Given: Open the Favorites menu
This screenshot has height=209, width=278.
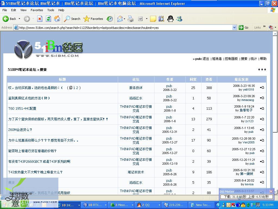Looking at the screenshot, I should click(x=37, y=10).
